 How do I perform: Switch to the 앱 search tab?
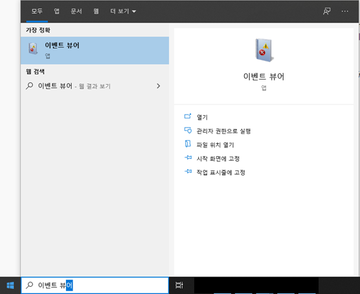tap(56, 11)
